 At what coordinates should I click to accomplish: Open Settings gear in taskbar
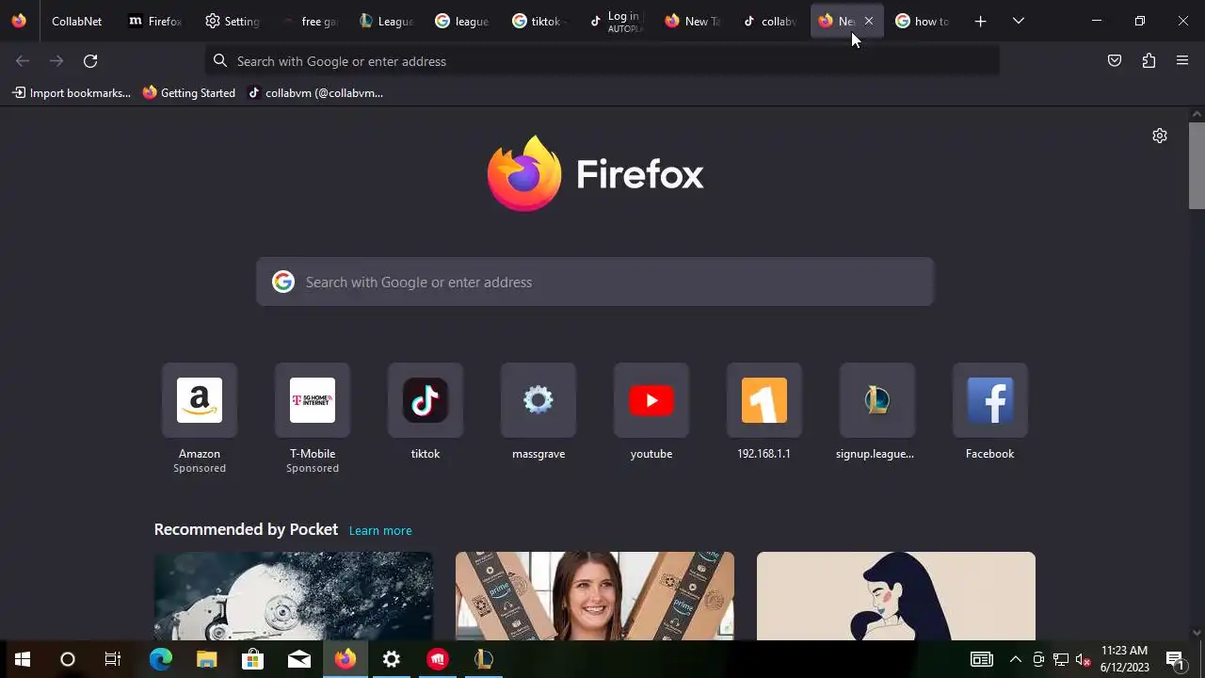(x=392, y=659)
